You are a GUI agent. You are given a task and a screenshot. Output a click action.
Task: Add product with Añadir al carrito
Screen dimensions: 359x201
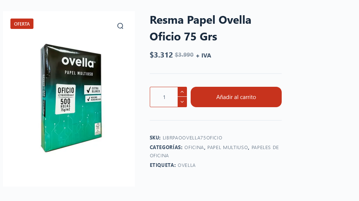pos(236,97)
